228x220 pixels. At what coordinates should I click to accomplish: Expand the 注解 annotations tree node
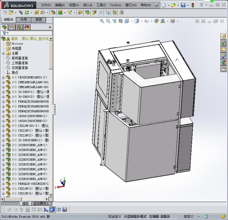pyautogui.click(x=3, y=53)
